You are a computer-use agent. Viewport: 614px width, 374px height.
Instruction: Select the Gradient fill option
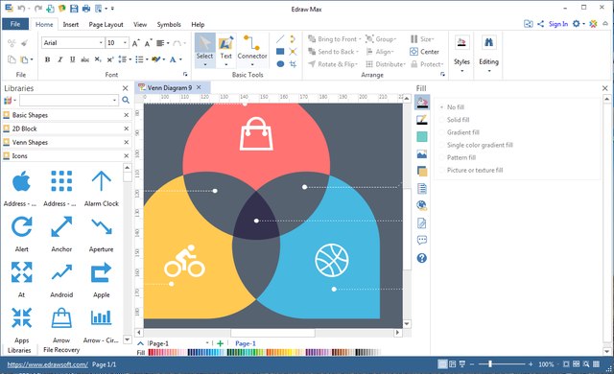click(462, 132)
